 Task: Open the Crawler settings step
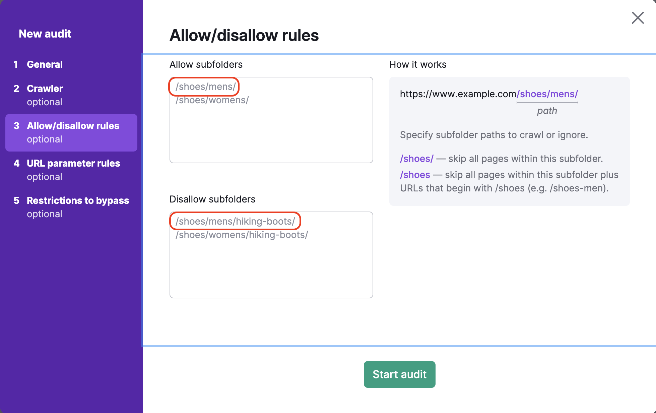(44, 88)
